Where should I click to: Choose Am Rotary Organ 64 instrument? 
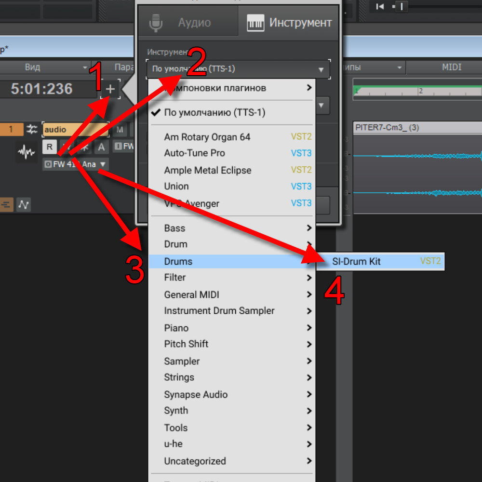[232, 137]
